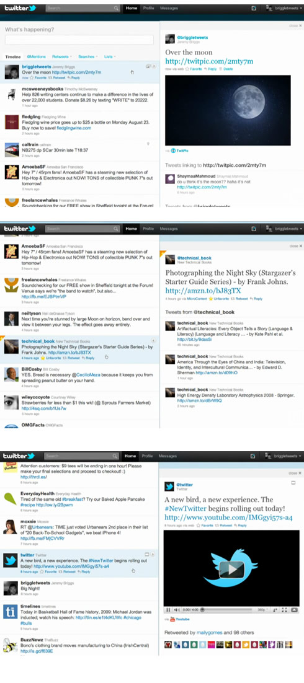Click the YouTube logo icon below the video
Viewport: 304px width, 683px height.
[172, 619]
